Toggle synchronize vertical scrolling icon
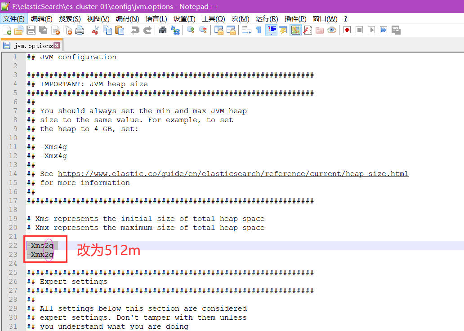This screenshot has height=331, width=464. coord(219,30)
